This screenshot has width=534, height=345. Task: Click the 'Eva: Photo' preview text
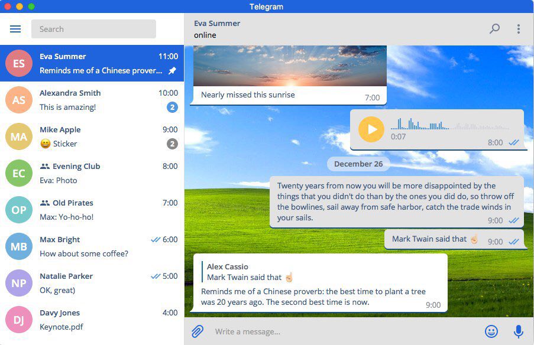click(58, 180)
